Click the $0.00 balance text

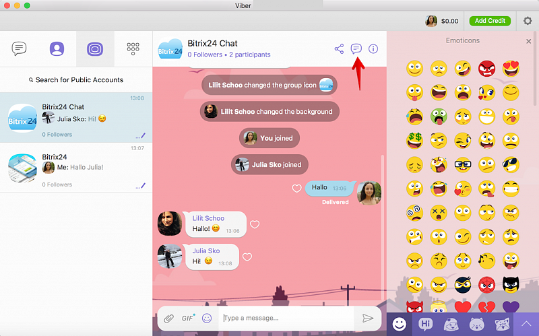pyautogui.click(x=449, y=22)
